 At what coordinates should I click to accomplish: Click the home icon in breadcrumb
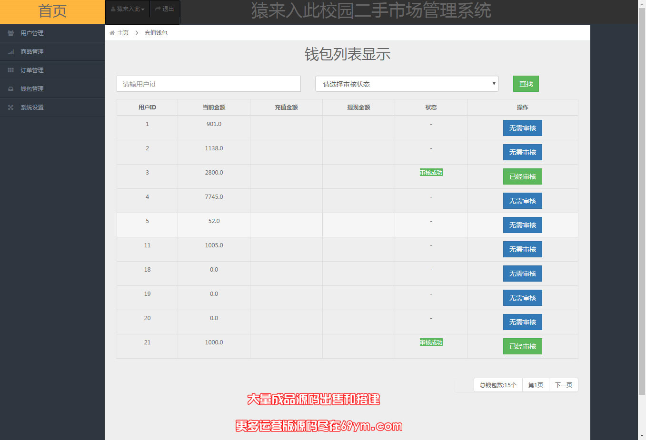pos(112,33)
